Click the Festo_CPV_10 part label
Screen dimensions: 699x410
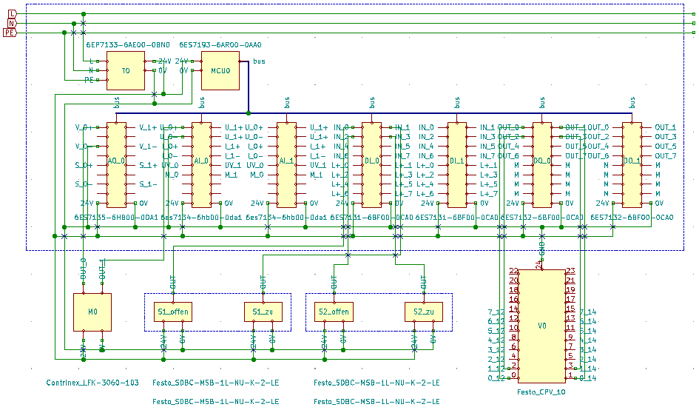click(x=541, y=392)
